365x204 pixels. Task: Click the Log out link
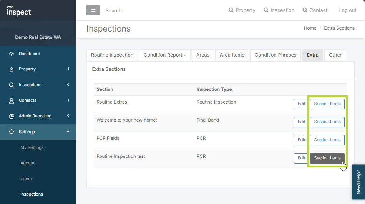tap(348, 10)
